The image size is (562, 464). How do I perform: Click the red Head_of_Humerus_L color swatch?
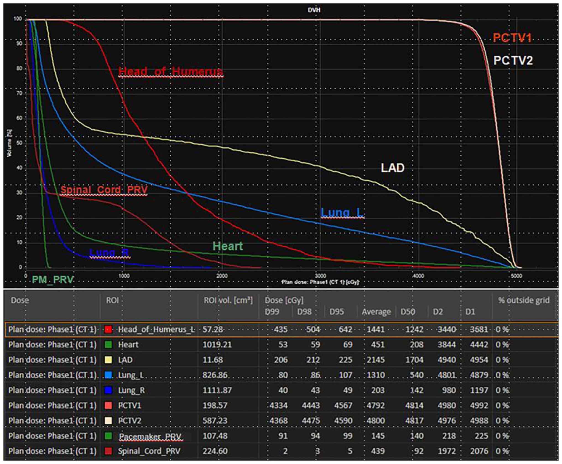108,329
